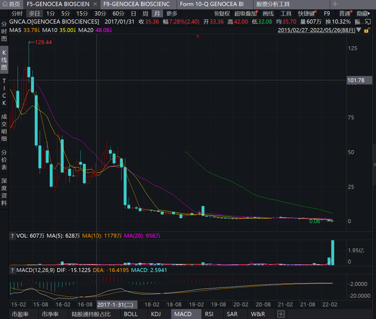Add indicator via bottom plus icon
376x319 pixels.
(x=281, y=314)
